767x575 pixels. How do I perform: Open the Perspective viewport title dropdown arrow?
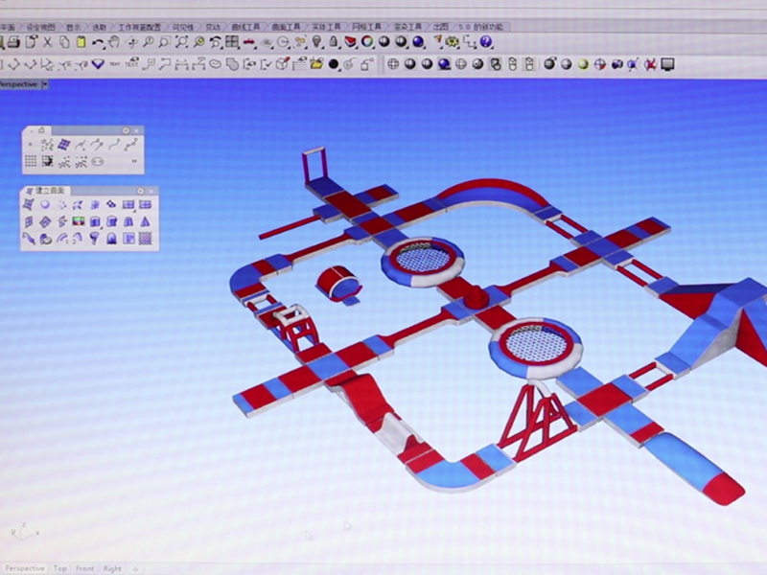pos(46,84)
